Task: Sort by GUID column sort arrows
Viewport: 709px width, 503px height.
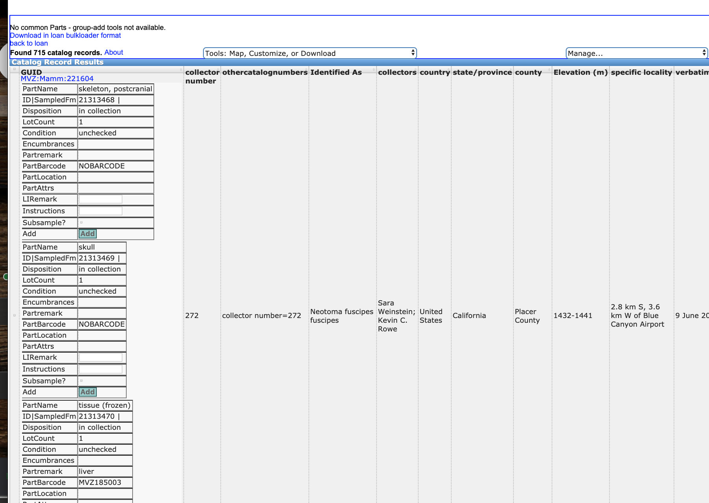Action: (x=181, y=70)
